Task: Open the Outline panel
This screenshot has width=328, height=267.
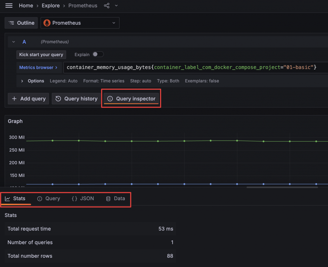Action: pos(21,23)
